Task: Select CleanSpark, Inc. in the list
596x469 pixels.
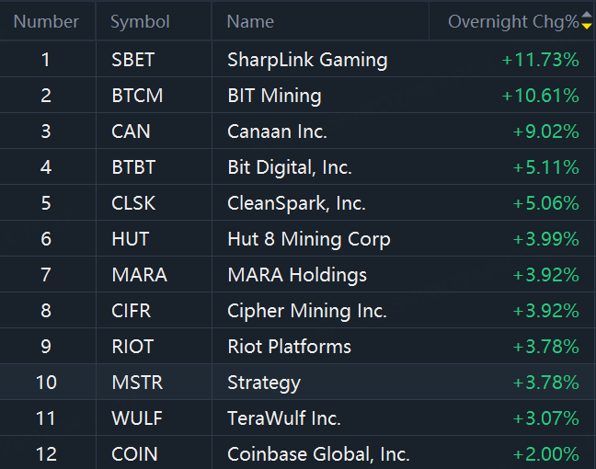Action: point(296,203)
